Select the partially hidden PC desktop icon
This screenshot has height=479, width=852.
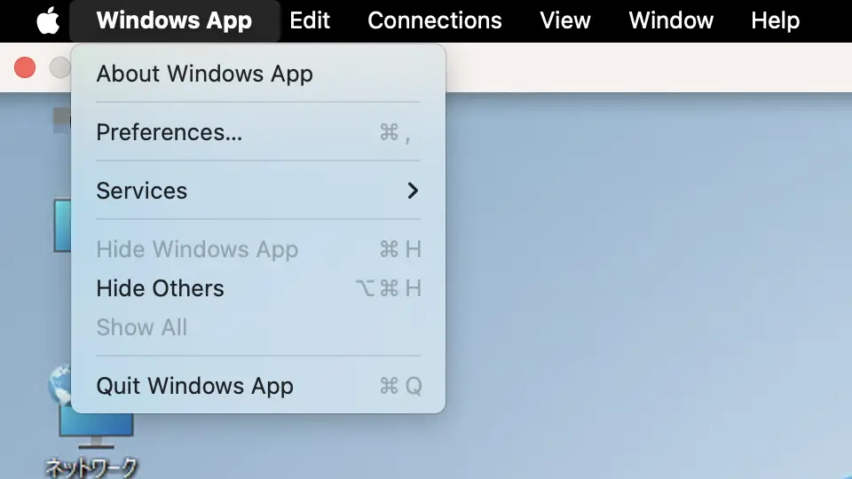(x=62, y=226)
